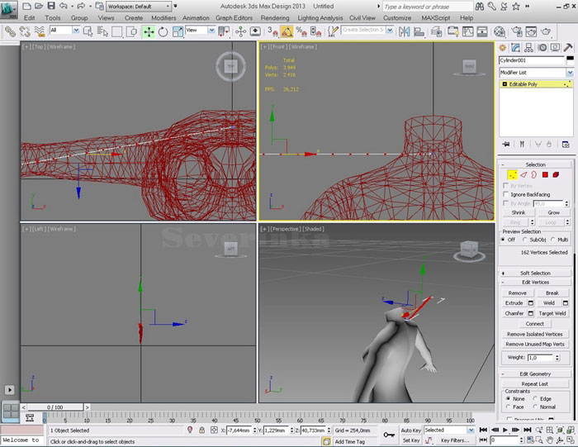Collapse the Editable Poly stack entry

504,84
